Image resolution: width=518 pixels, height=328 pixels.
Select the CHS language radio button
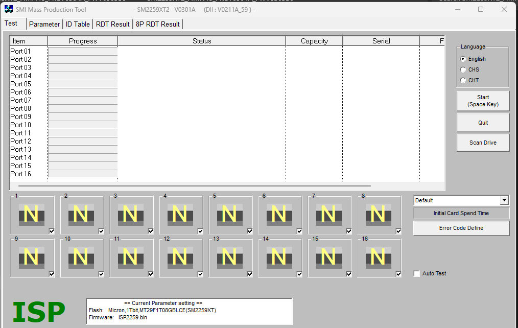click(x=463, y=69)
